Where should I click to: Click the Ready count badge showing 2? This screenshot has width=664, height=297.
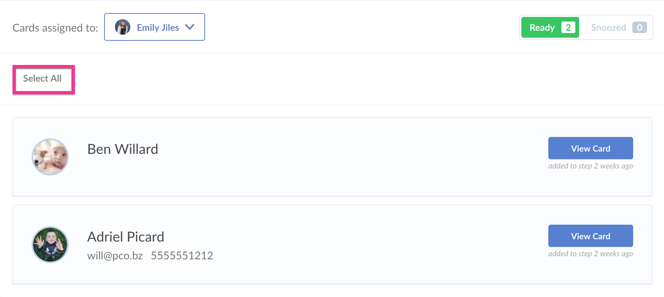point(568,28)
